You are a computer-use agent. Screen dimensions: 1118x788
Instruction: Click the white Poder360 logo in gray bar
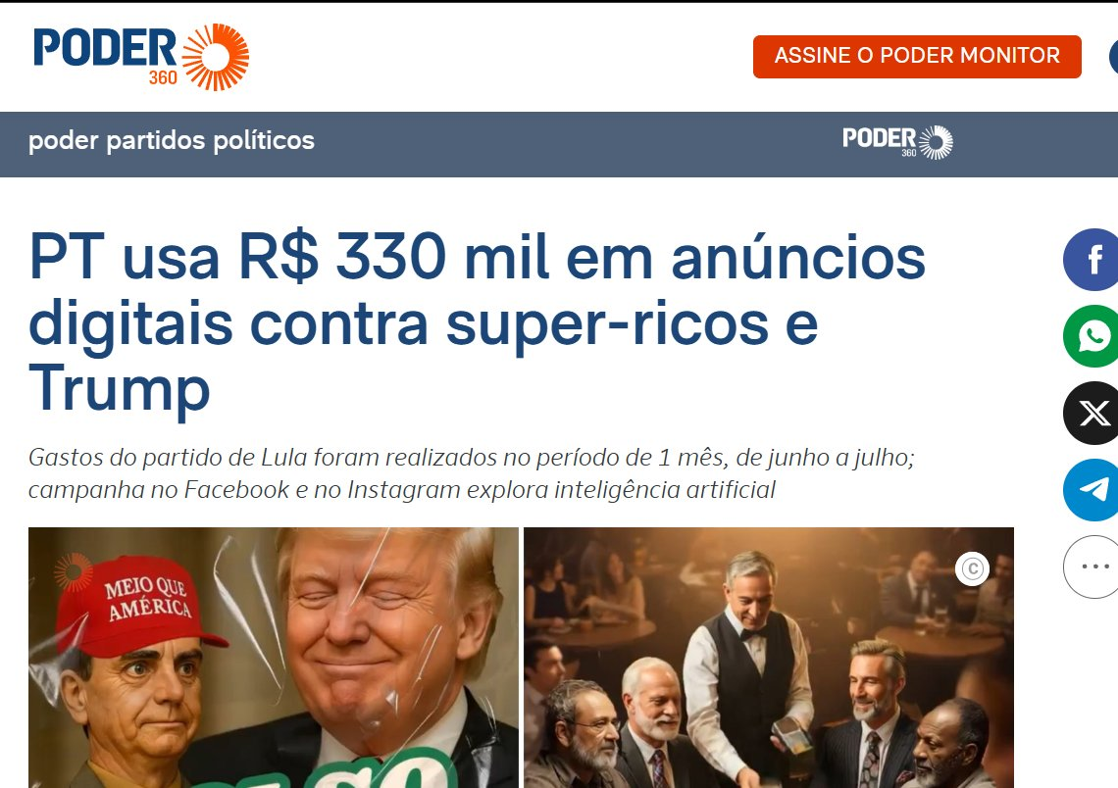897,142
